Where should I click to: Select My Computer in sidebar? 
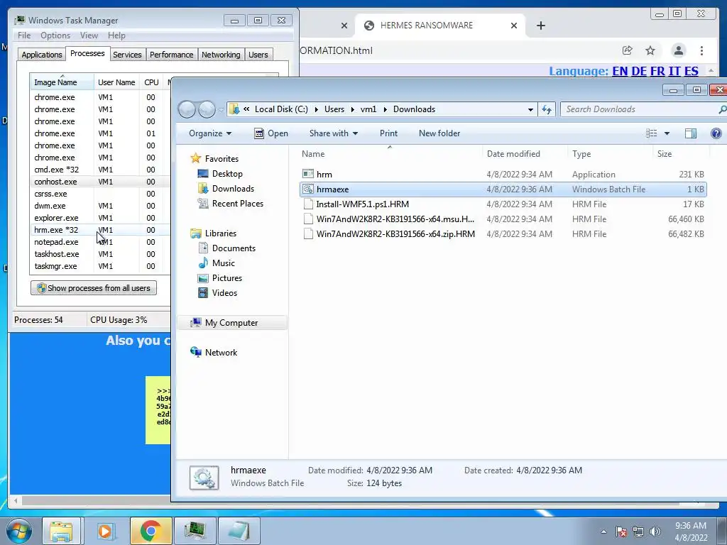(231, 323)
